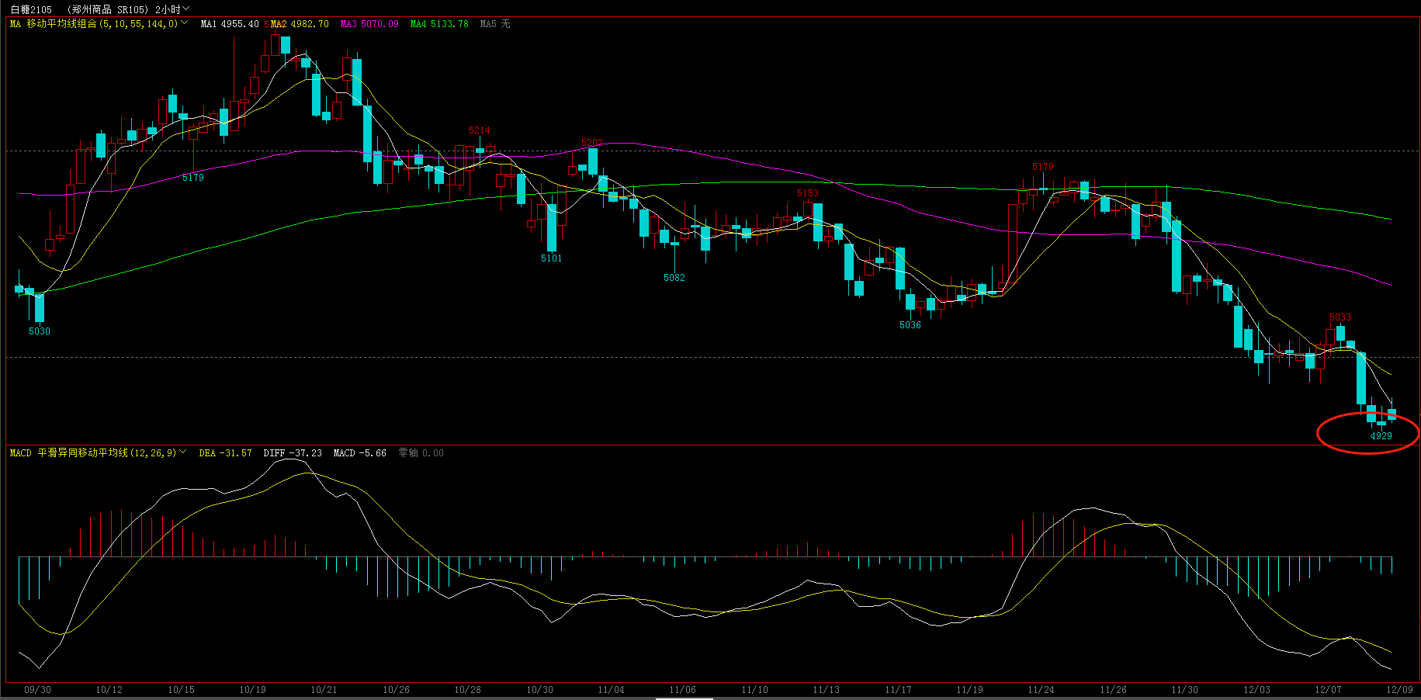Click the 白糖2105 contract title
This screenshot has height=700, width=1421.
click(31, 9)
